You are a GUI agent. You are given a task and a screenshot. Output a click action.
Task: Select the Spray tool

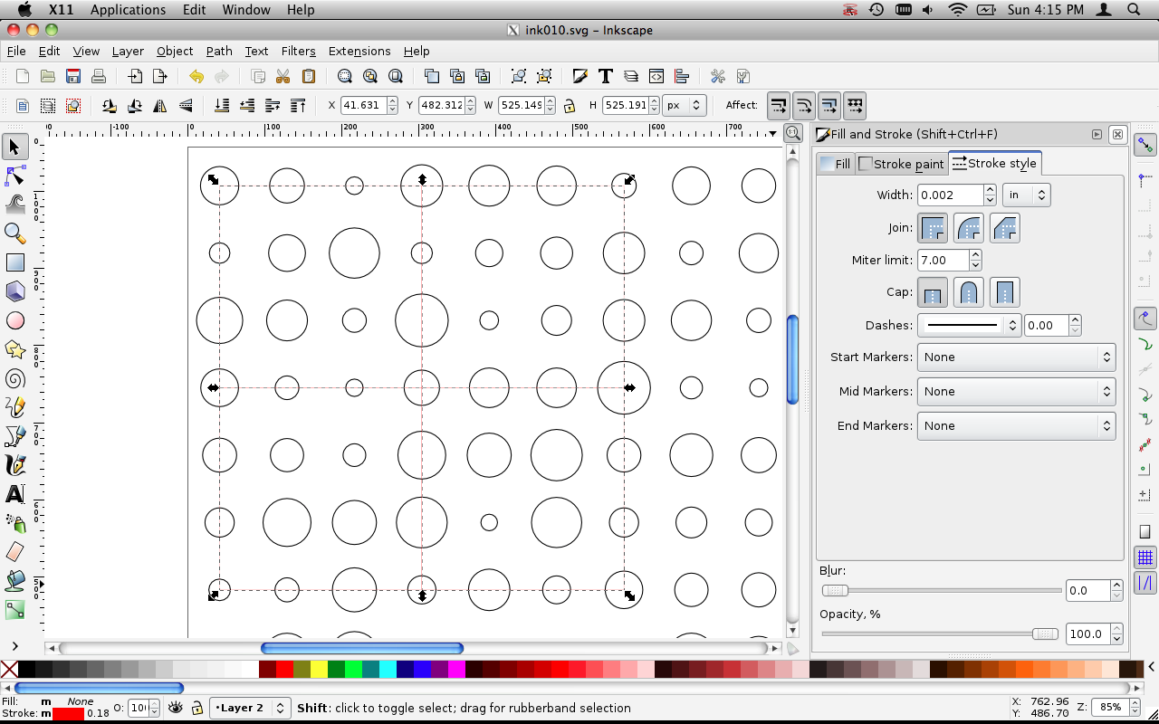pyautogui.click(x=15, y=523)
